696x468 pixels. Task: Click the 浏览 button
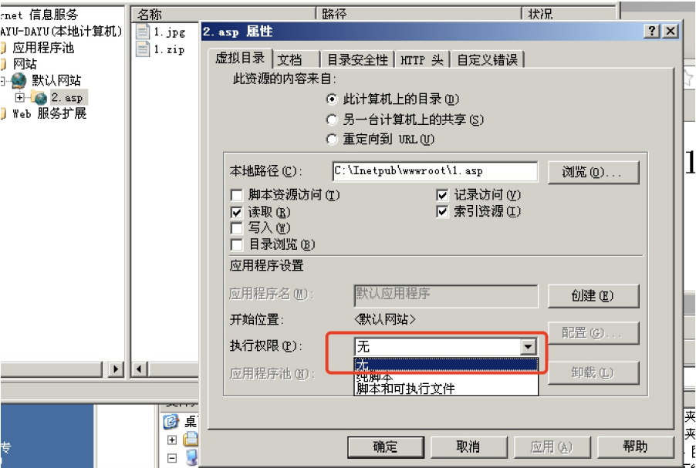593,172
